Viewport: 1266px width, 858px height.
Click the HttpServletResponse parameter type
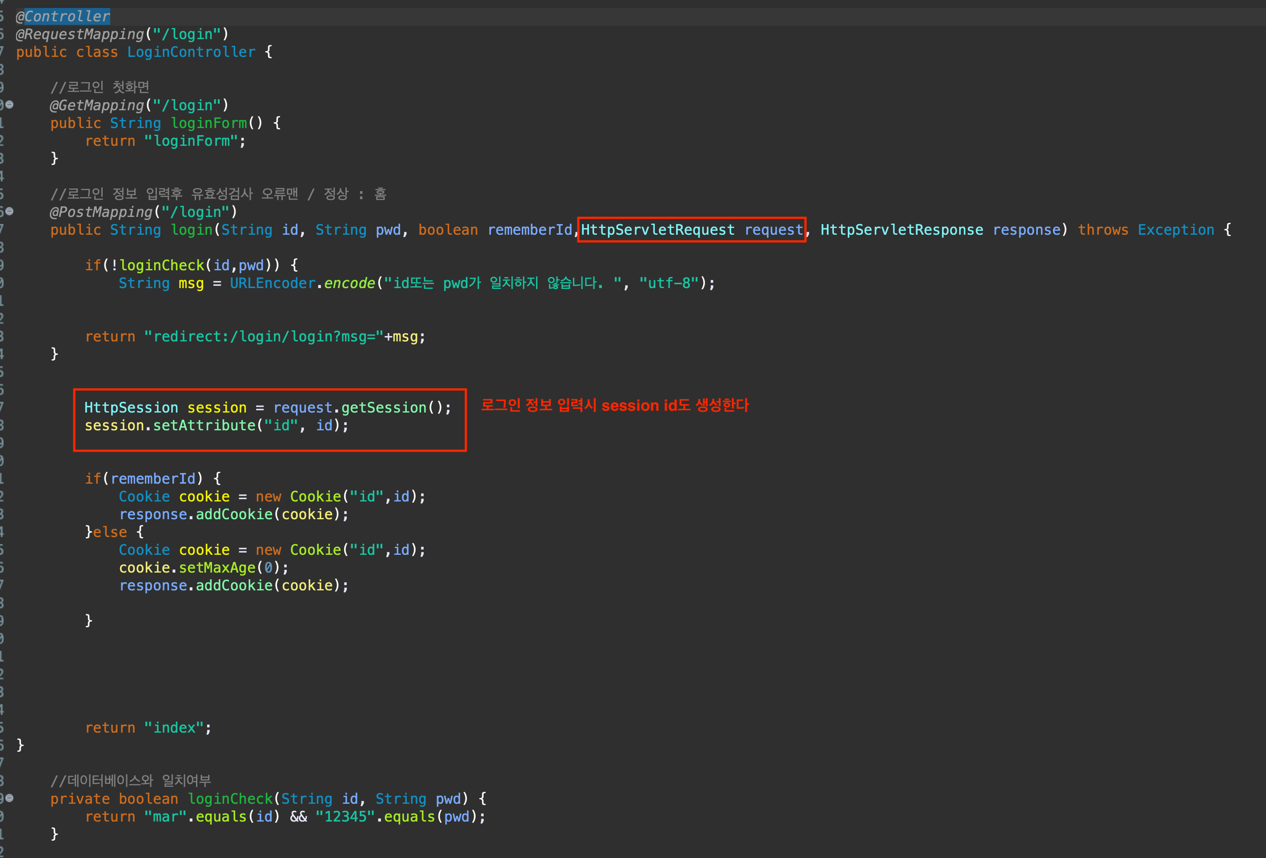pyautogui.click(x=901, y=230)
